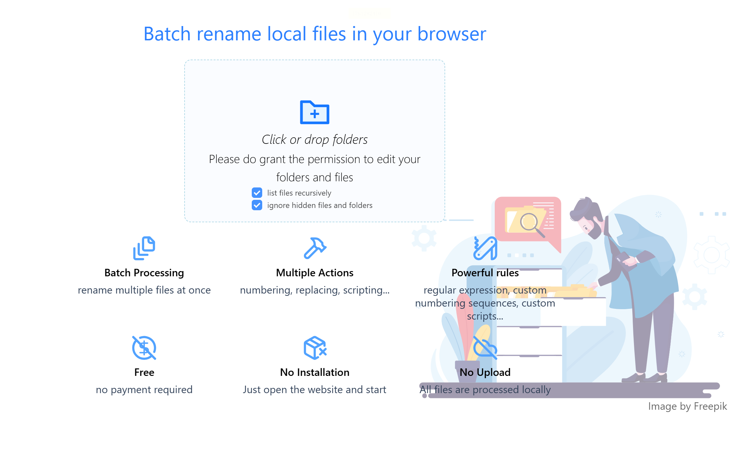Click the 'Image by Freepik' credit
The height and width of the screenshot is (453, 739).
(687, 406)
